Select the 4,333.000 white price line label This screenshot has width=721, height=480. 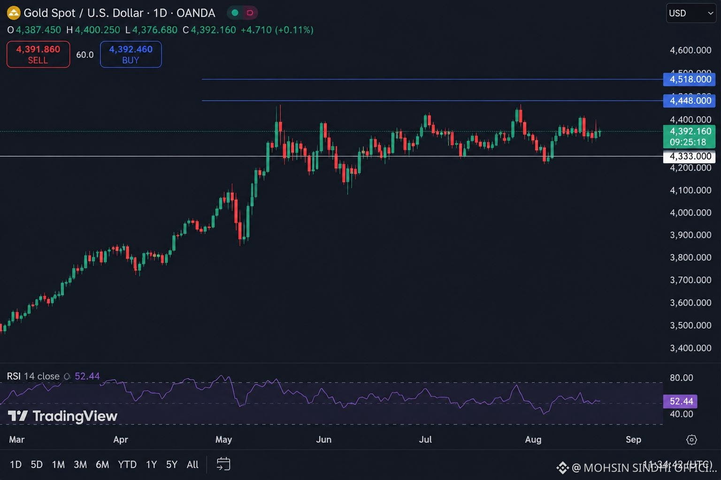(690, 157)
